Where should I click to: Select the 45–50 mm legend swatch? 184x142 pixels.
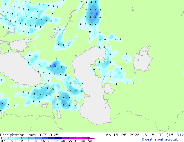tap(85, 138)
